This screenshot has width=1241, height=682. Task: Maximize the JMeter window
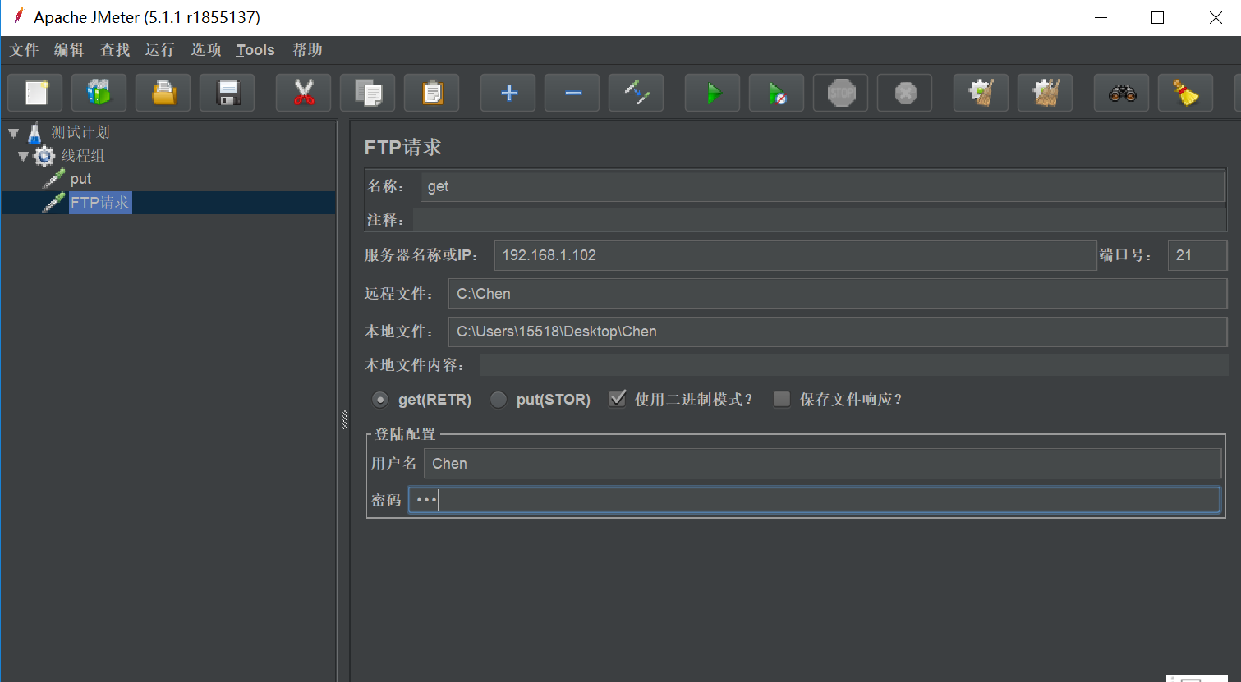point(1157,17)
